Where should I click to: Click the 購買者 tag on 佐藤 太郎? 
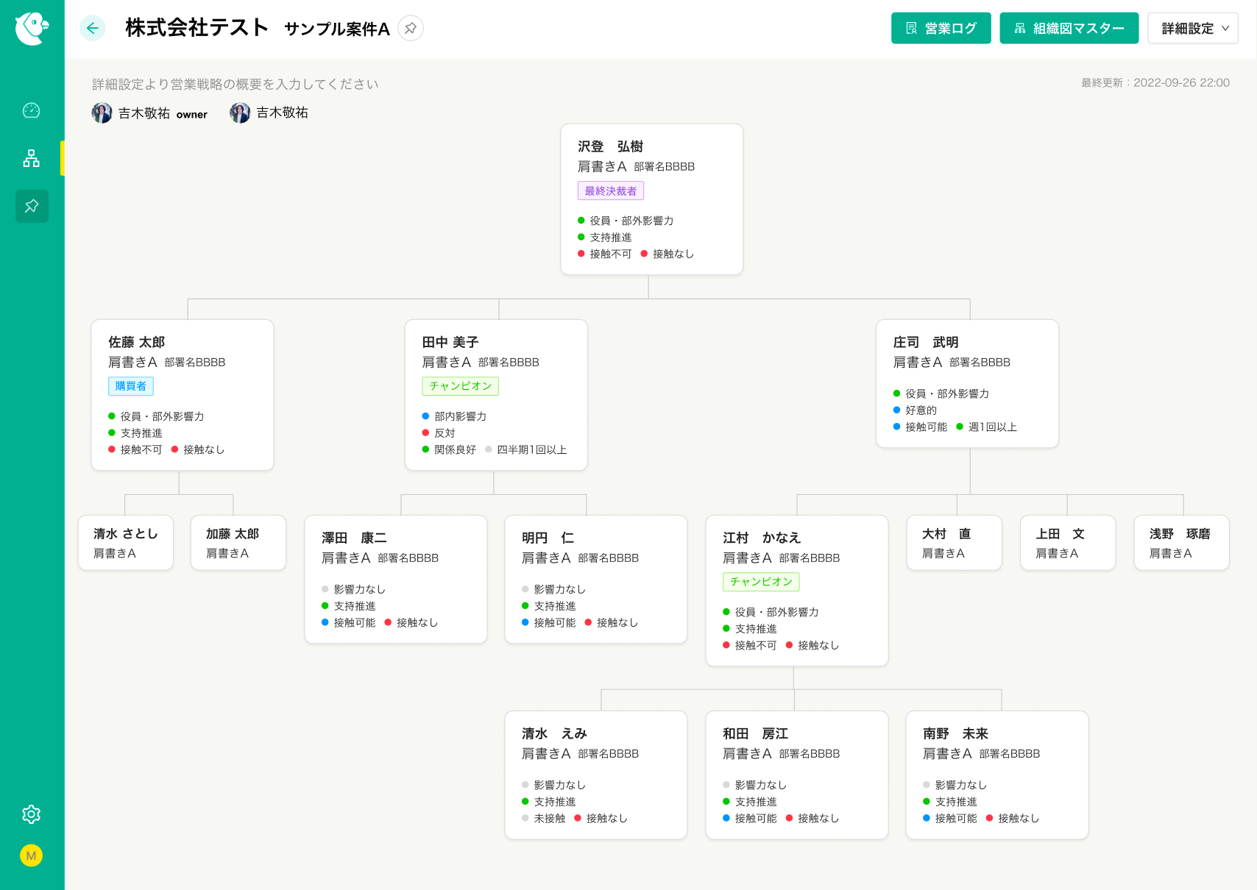click(x=131, y=386)
